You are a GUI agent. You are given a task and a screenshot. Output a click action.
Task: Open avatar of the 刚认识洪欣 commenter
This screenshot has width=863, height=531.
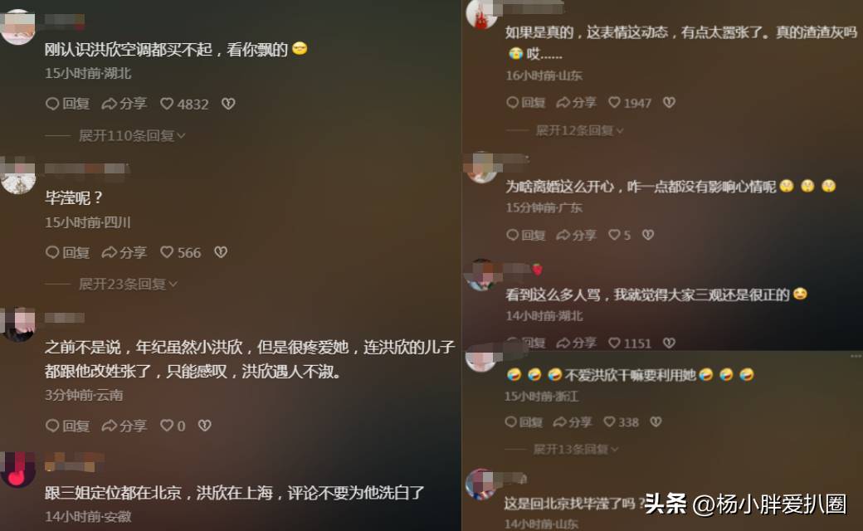tap(18, 27)
